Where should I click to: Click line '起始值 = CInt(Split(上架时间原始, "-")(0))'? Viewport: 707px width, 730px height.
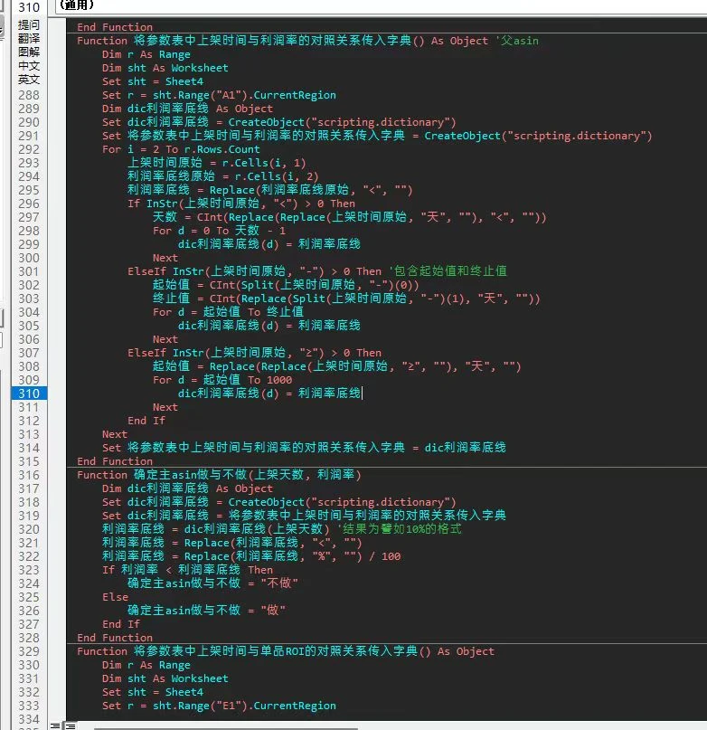point(286,285)
